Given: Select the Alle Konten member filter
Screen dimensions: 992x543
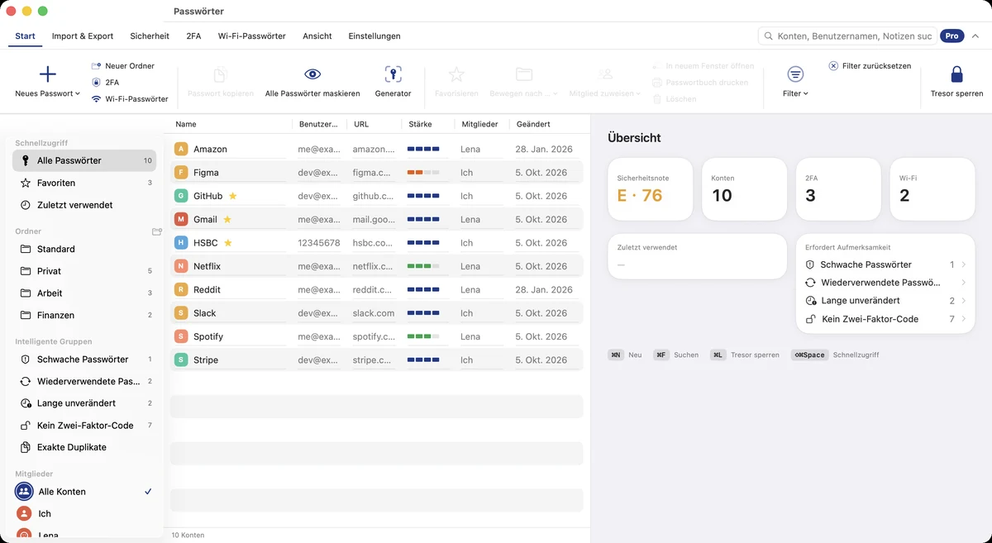Looking at the screenshot, I should pyautogui.click(x=84, y=492).
